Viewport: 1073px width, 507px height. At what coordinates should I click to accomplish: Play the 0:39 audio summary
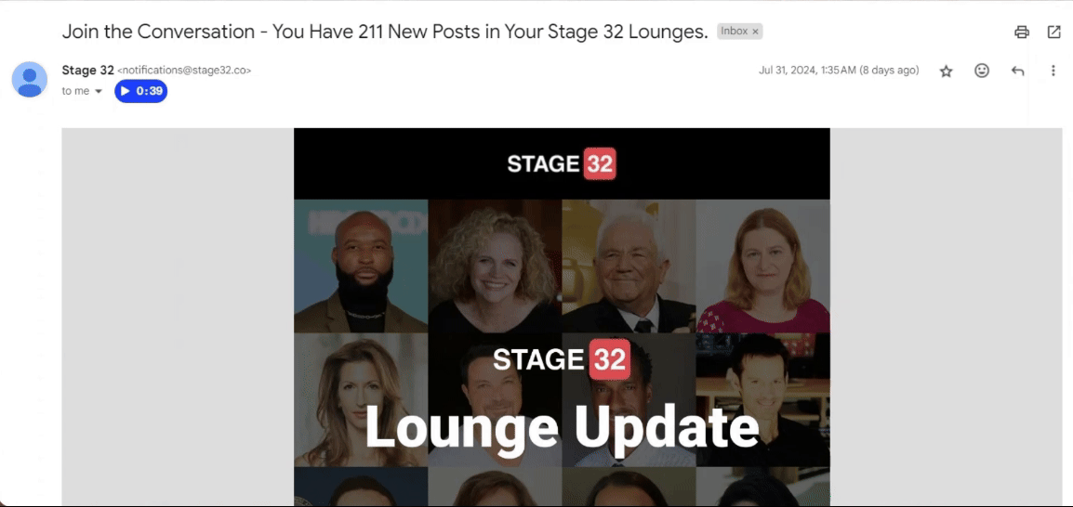141,92
